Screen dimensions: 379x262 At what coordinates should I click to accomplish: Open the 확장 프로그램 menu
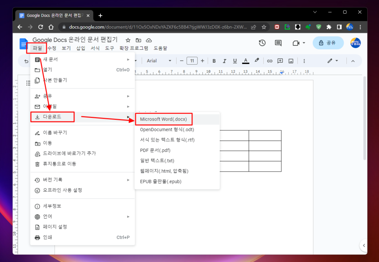coord(134,48)
